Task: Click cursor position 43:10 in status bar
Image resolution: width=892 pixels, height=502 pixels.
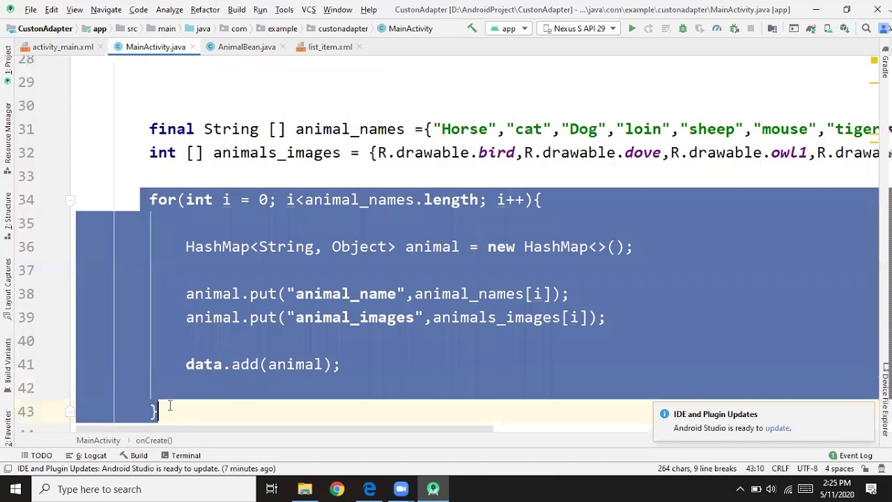Action: pos(755,469)
